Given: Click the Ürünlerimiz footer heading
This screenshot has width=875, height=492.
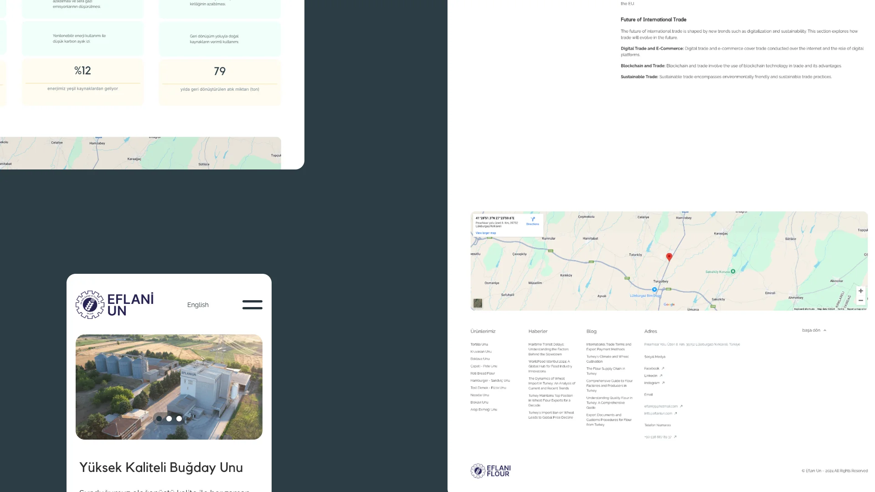Looking at the screenshot, I should (x=483, y=331).
